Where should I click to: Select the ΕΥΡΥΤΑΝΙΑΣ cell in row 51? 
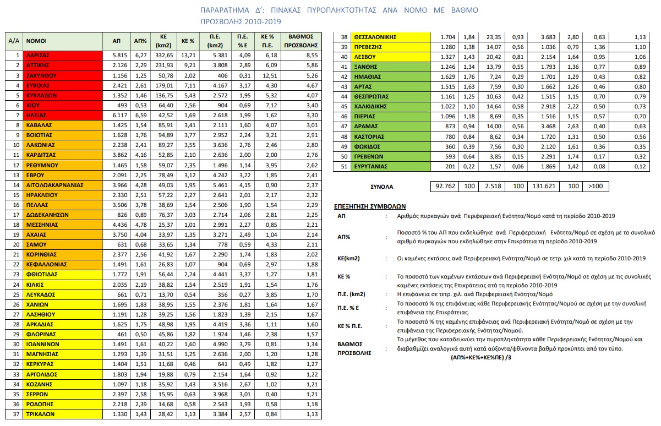coord(390,166)
